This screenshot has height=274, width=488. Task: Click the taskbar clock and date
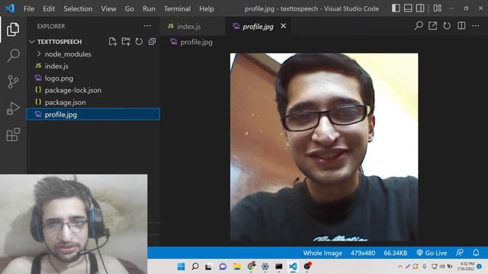[x=466, y=266]
